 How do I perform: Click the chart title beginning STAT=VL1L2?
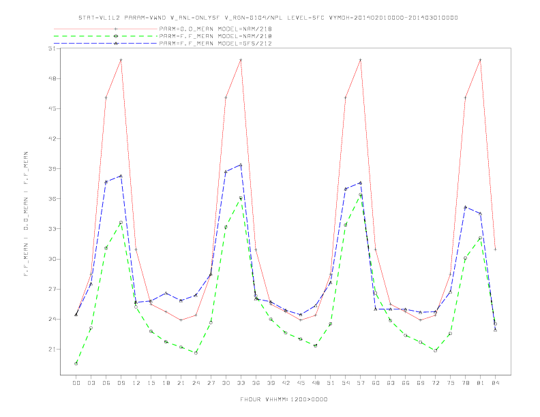(268, 18)
